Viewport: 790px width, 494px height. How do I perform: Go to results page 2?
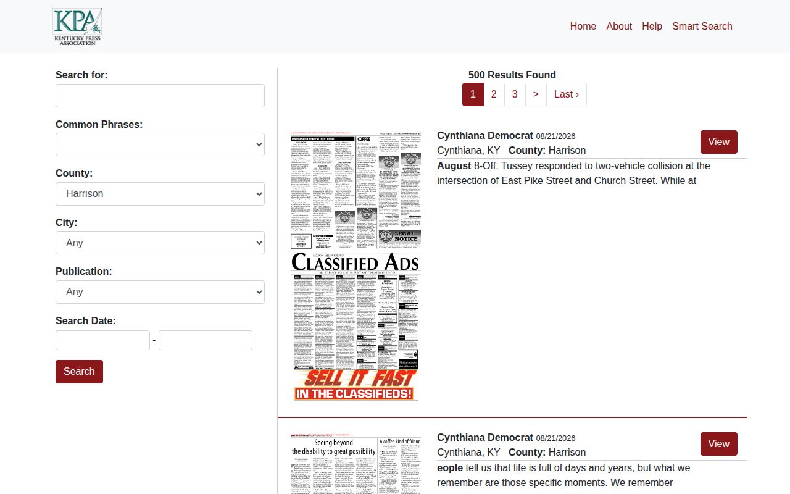[494, 94]
